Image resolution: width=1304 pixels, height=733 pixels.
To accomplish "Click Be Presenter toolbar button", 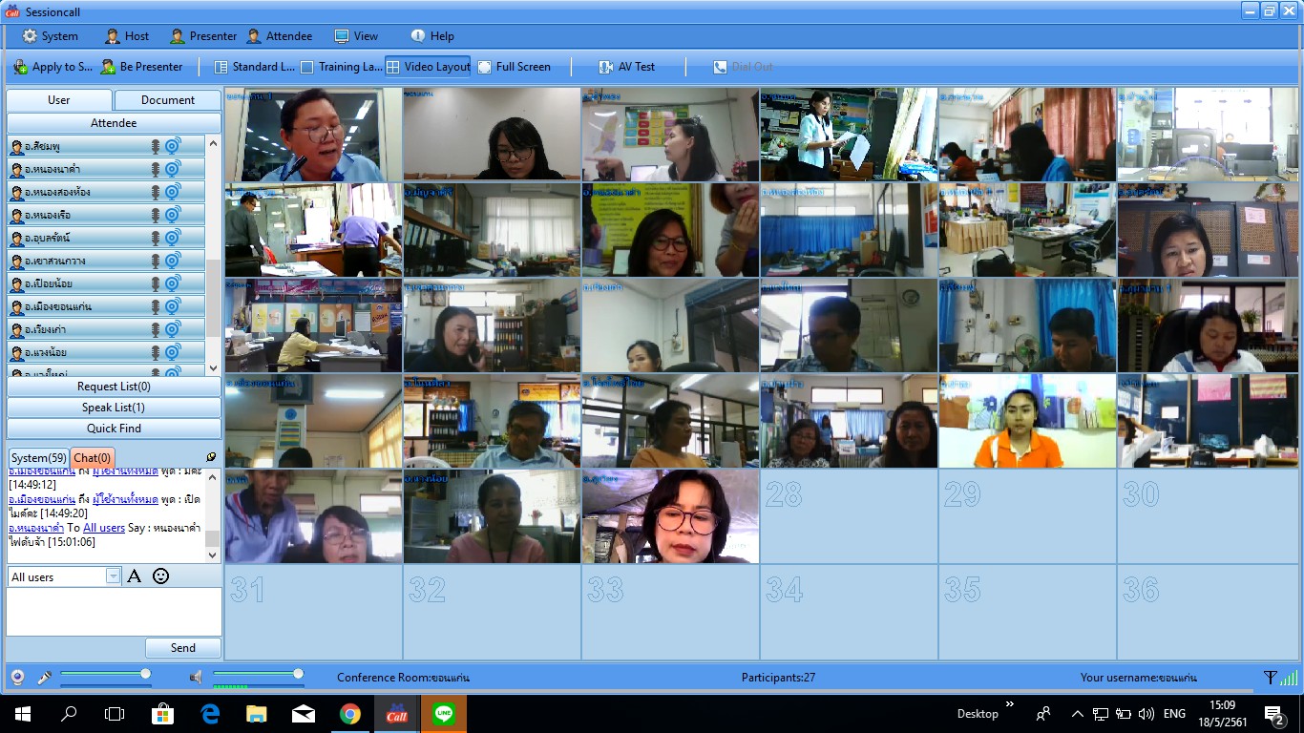I will (x=142, y=67).
